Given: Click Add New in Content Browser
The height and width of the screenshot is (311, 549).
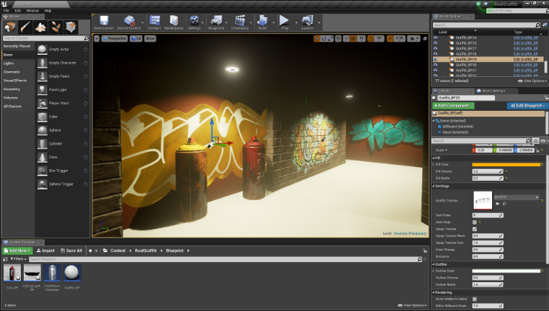Looking at the screenshot, I should [17, 251].
